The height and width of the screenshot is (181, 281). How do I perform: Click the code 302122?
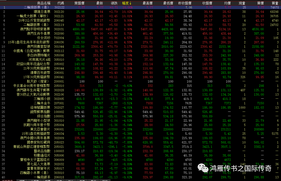coord(59,7)
